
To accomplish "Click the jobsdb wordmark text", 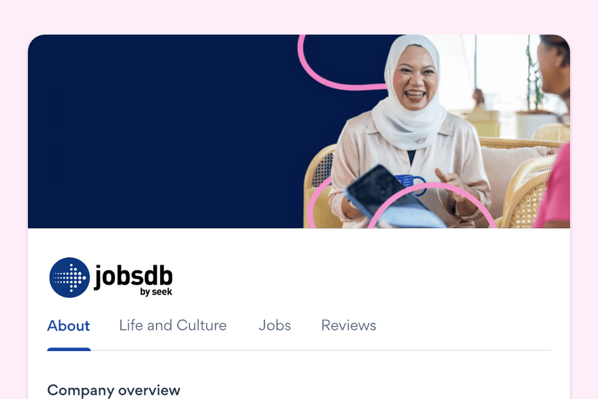I will click(x=133, y=276).
